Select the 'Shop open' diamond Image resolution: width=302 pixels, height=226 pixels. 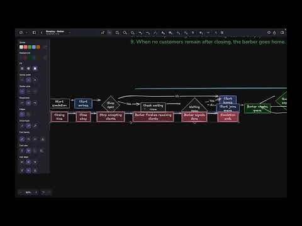coord(111,104)
